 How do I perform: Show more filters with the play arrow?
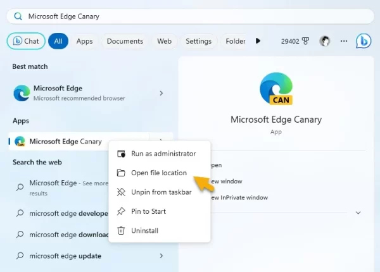[x=258, y=41]
